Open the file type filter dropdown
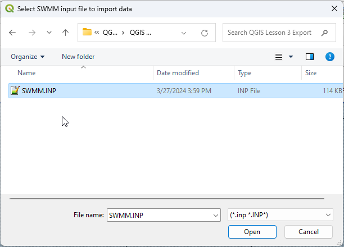344x247 pixels. tap(328, 215)
